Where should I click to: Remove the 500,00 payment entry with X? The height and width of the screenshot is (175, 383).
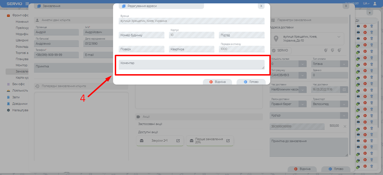[345, 126]
